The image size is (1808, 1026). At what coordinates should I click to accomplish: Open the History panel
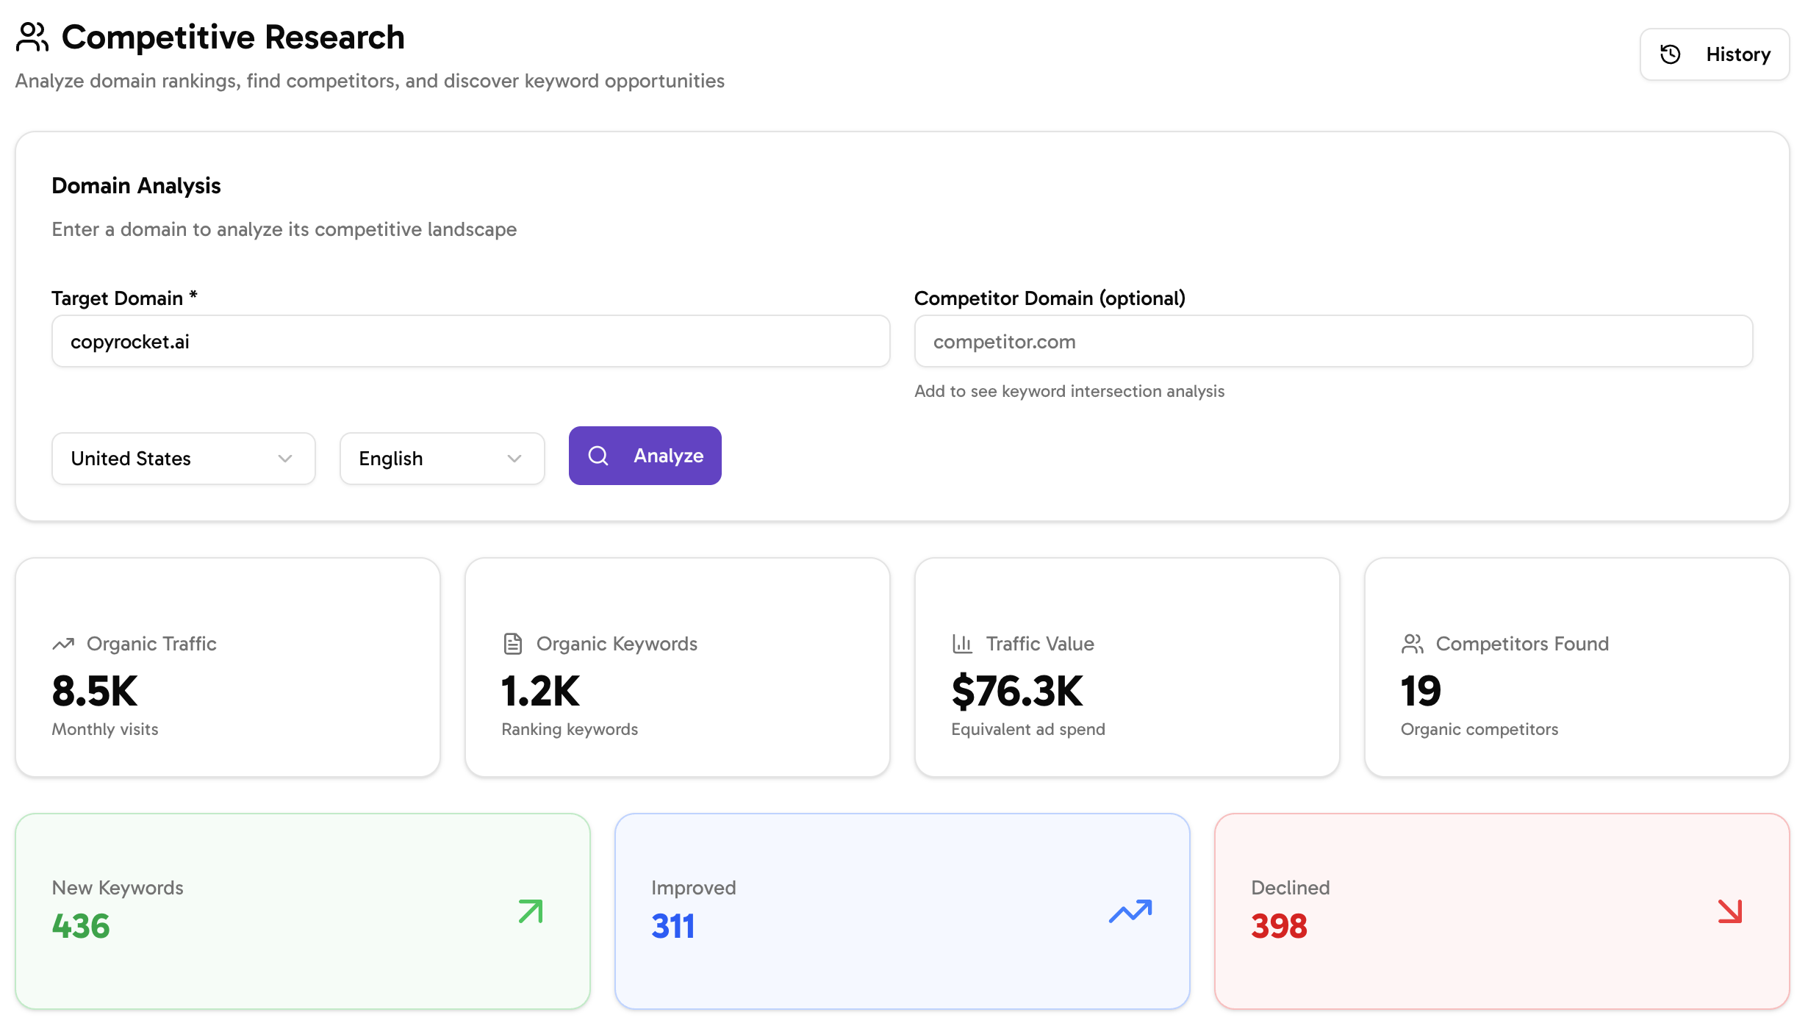(1715, 54)
